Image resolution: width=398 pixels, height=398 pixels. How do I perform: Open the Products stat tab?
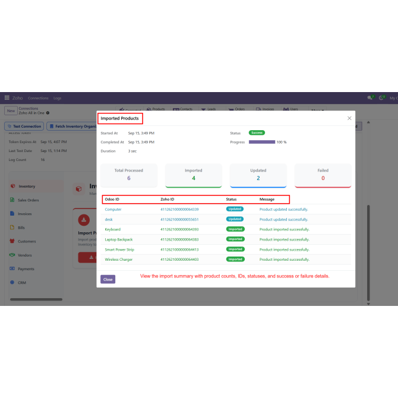[156, 109]
